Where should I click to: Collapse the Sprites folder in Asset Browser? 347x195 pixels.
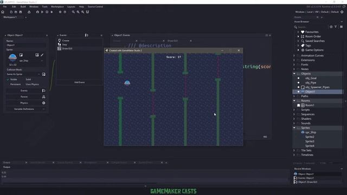294,128
